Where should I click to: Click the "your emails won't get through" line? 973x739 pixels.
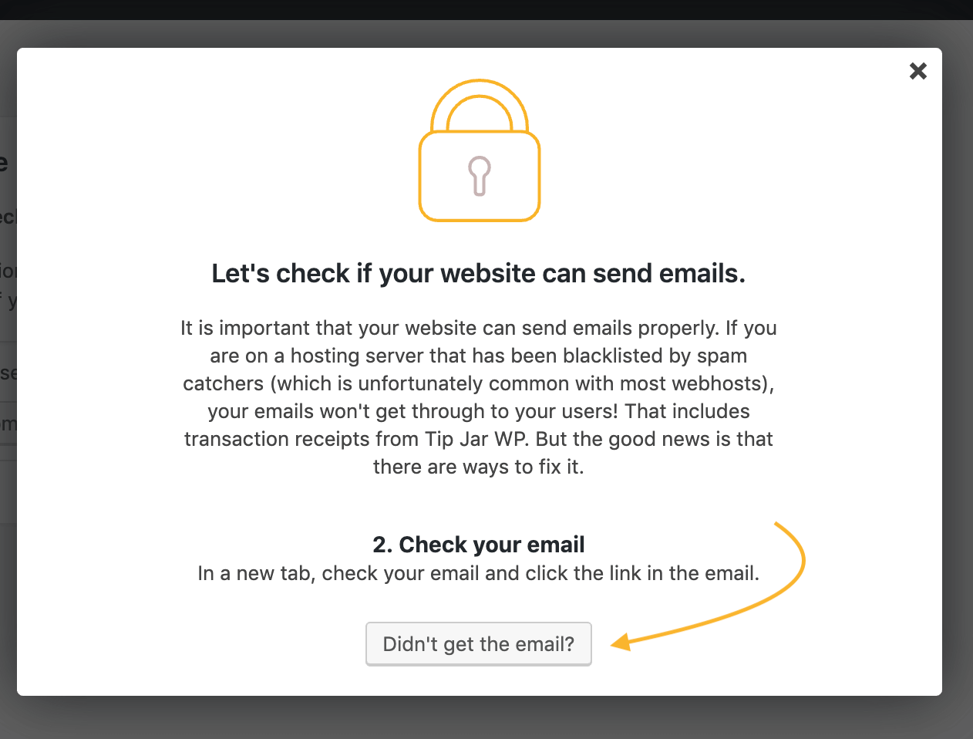(479, 411)
